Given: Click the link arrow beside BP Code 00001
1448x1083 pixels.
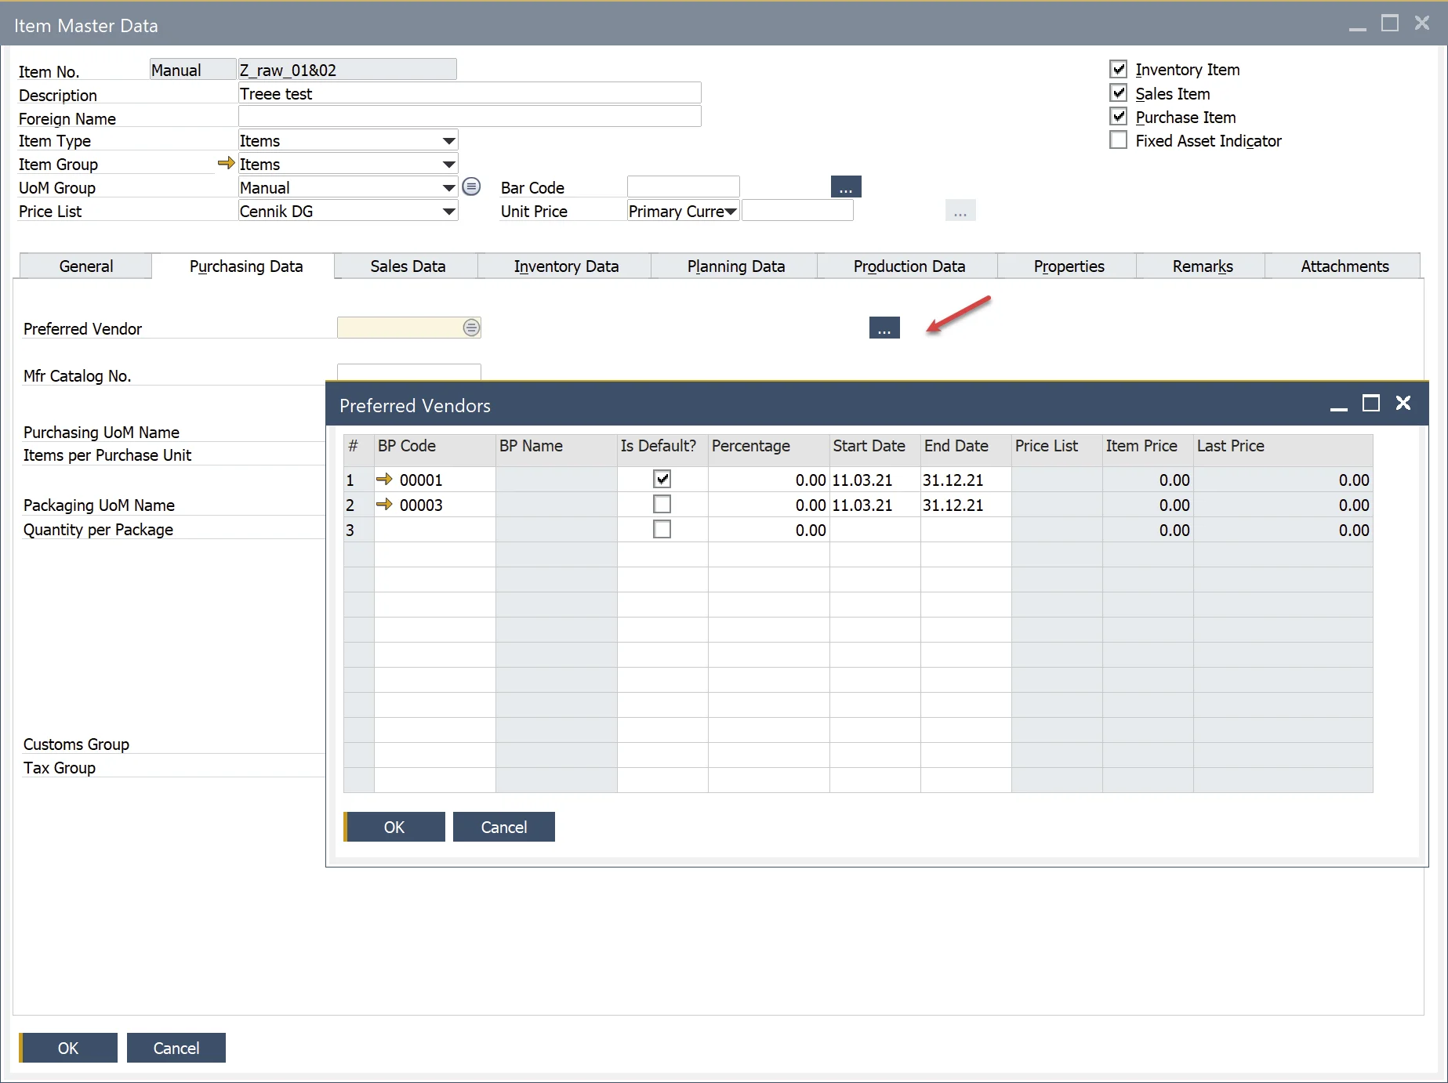Looking at the screenshot, I should [383, 480].
